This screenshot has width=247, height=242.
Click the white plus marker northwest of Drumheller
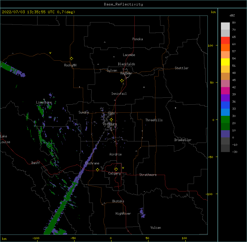coord(175,108)
